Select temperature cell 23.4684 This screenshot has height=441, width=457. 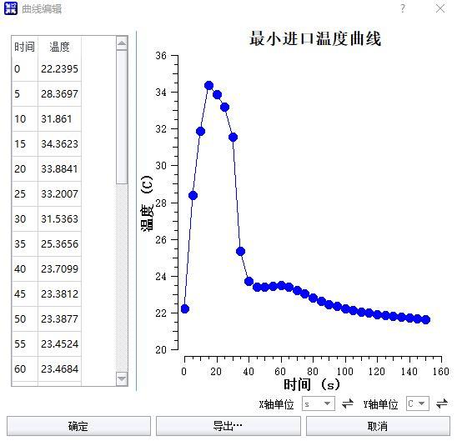(59, 369)
